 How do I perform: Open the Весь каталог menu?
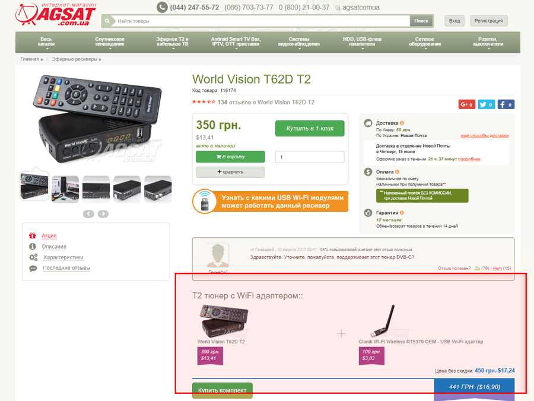click(x=46, y=42)
